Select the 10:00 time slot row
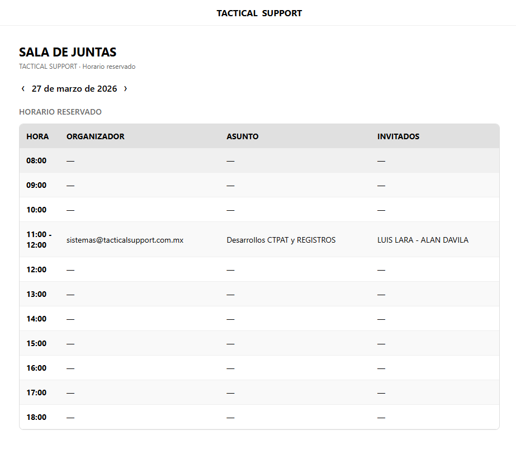 259,210
